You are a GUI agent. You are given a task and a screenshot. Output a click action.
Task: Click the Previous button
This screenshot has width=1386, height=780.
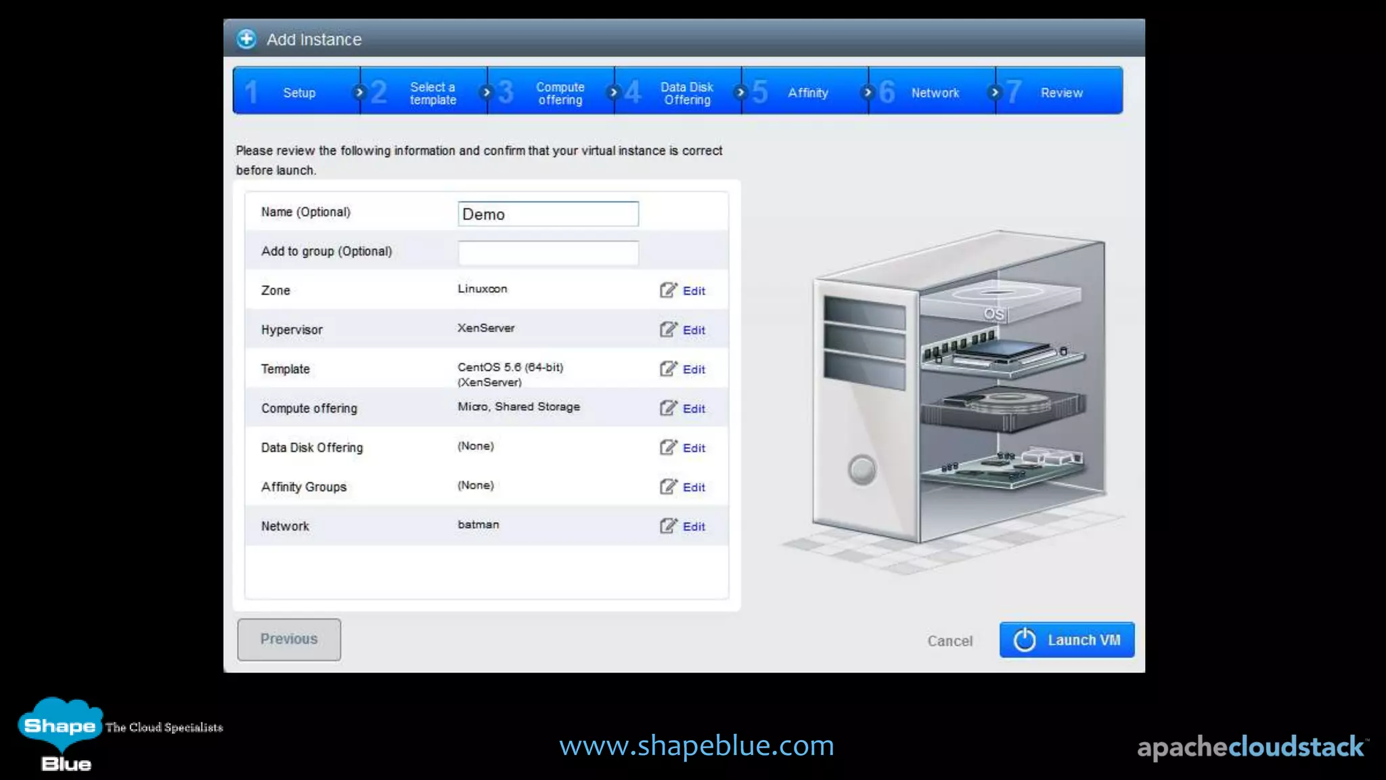(289, 639)
